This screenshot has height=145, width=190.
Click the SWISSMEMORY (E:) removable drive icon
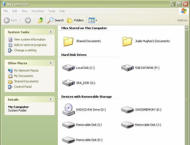(x=127, y=110)
